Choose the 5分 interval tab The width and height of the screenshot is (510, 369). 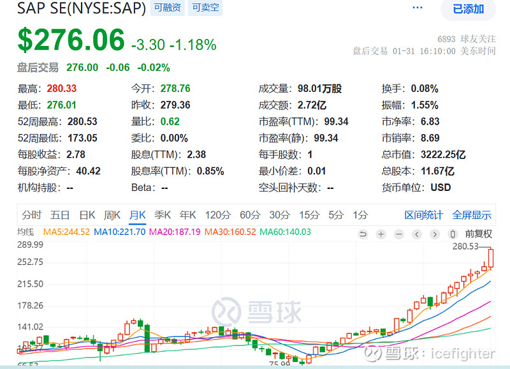pyautogui.click(x=336, y=215)
